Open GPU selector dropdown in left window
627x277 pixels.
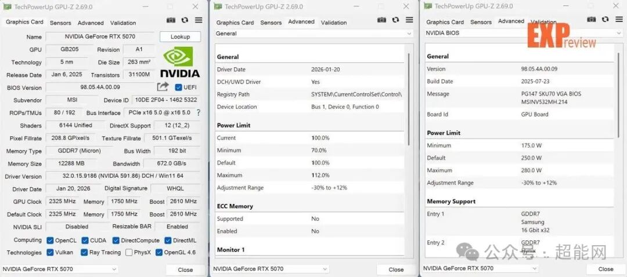coord(60,269)
